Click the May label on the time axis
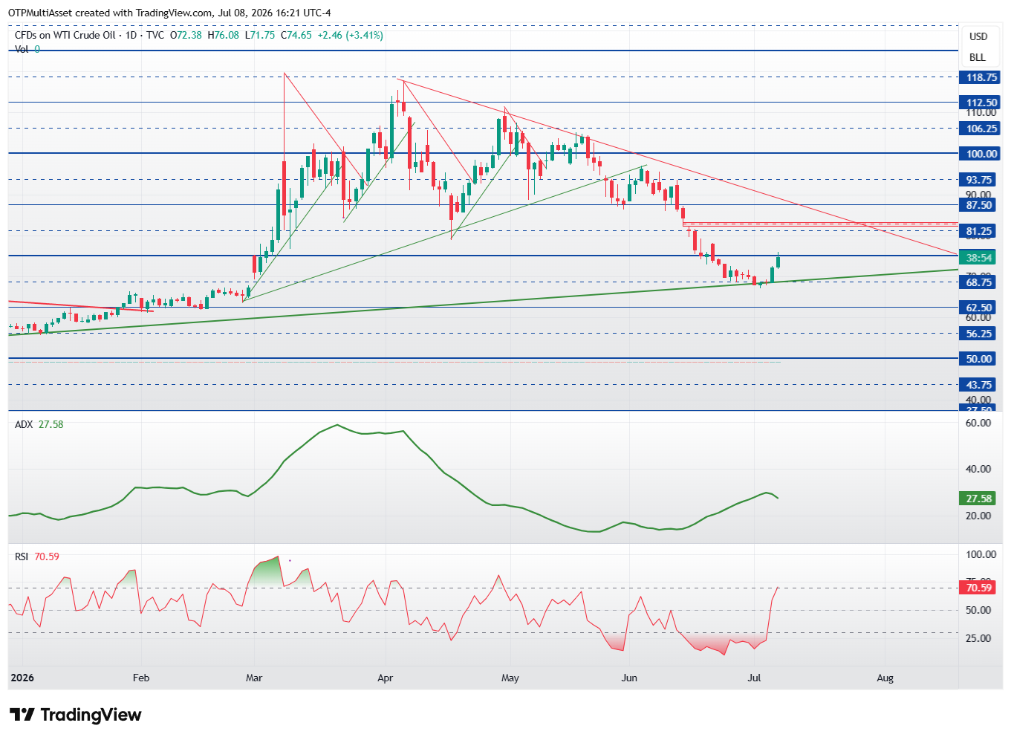Screen dimensions: 1011x740 [x=510, y=678]
